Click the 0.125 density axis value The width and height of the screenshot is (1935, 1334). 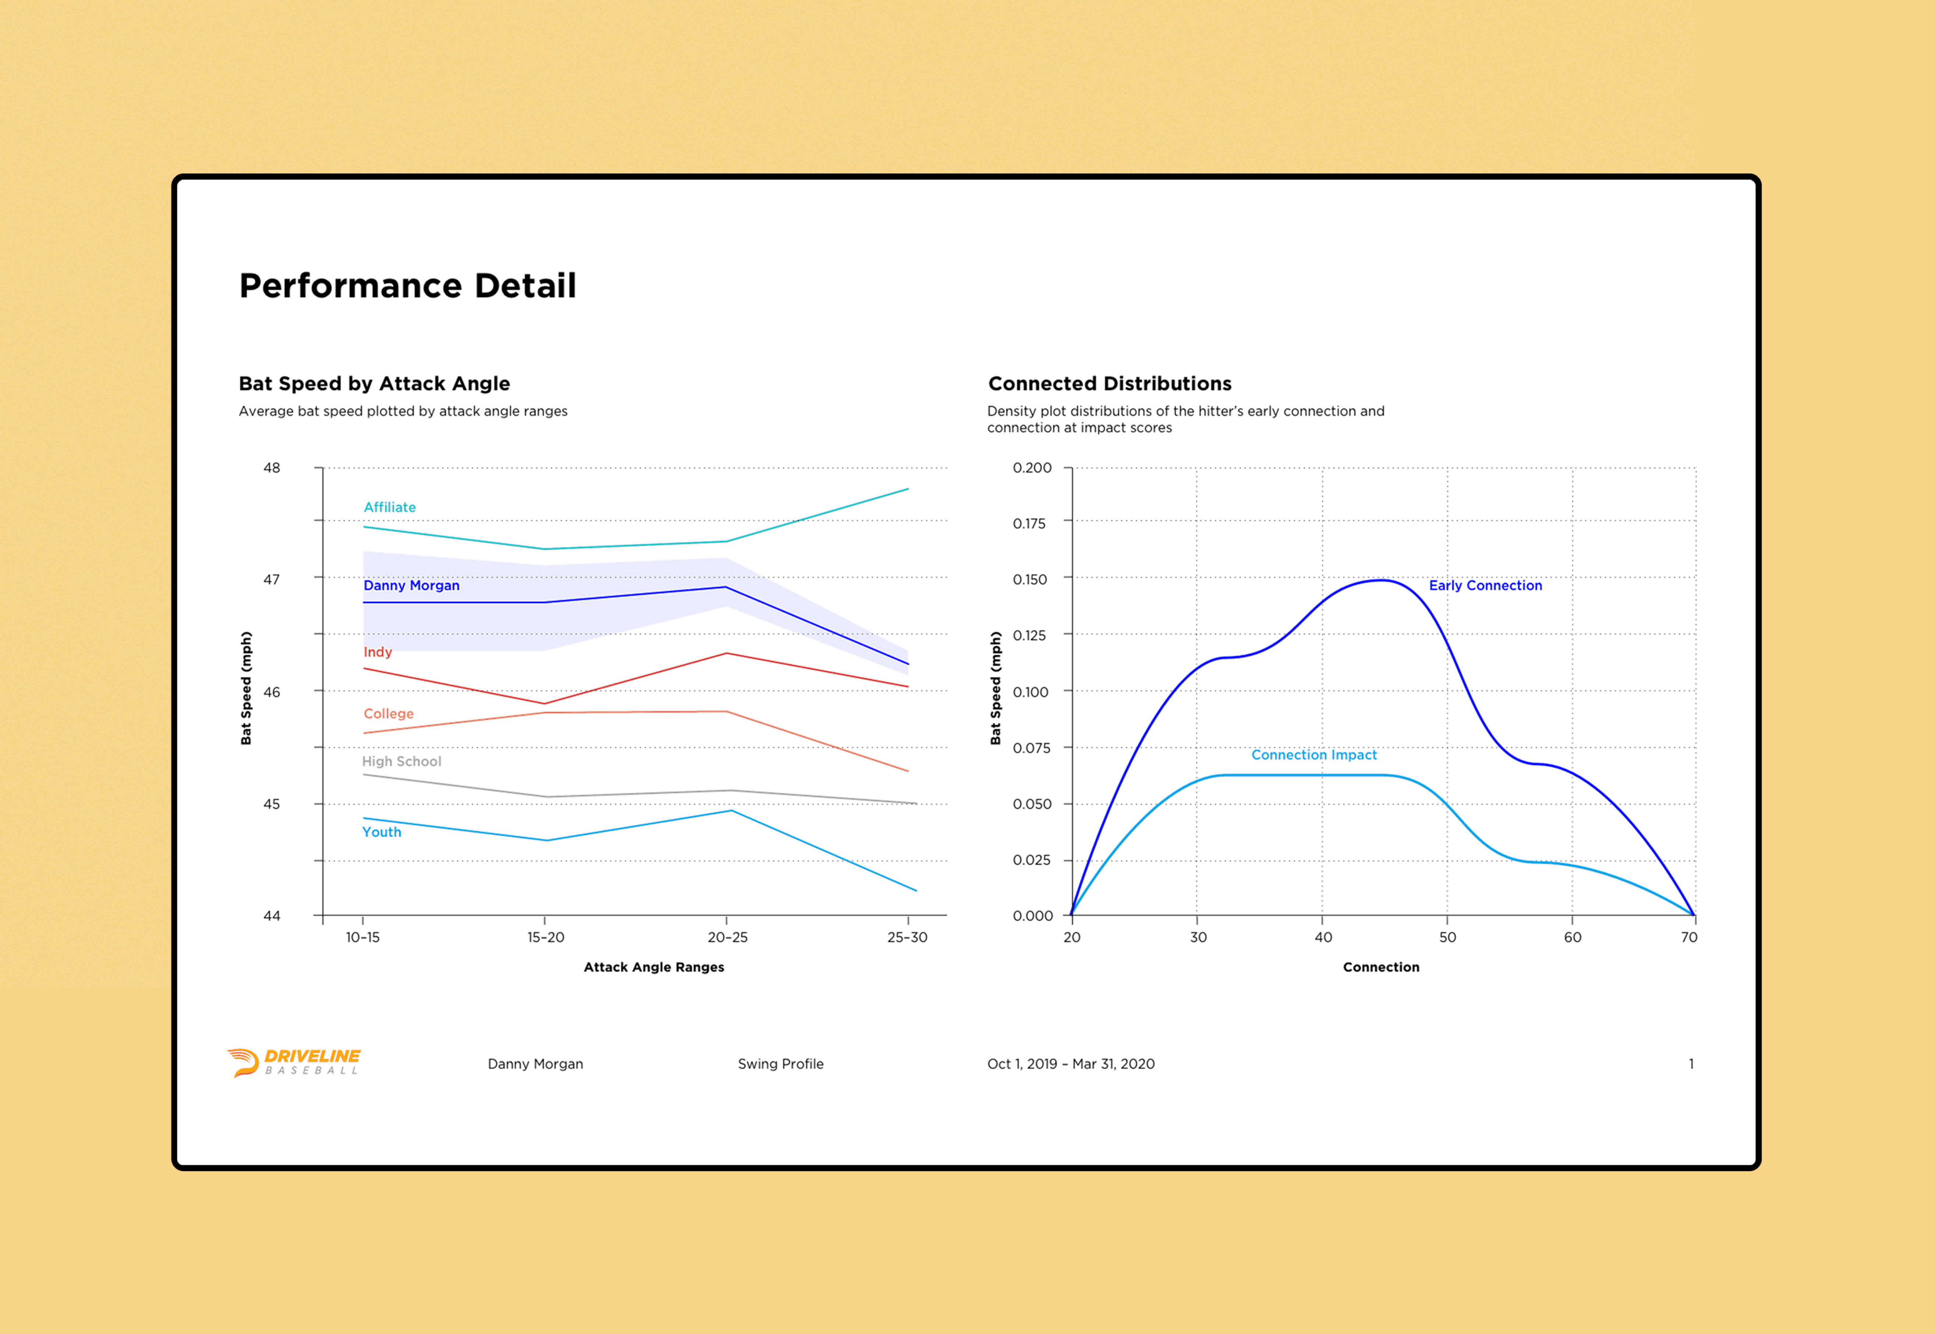[1029, 636]
